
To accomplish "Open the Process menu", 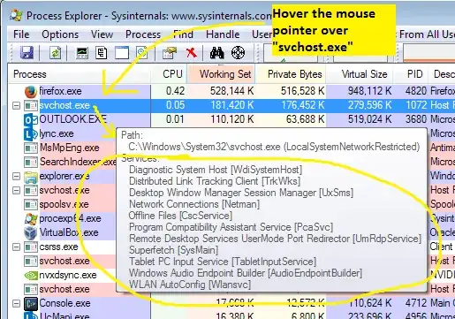I will tap(143, 34).
